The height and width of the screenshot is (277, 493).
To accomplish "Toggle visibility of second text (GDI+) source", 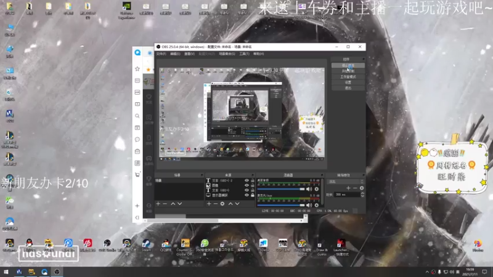I will 246,190.
